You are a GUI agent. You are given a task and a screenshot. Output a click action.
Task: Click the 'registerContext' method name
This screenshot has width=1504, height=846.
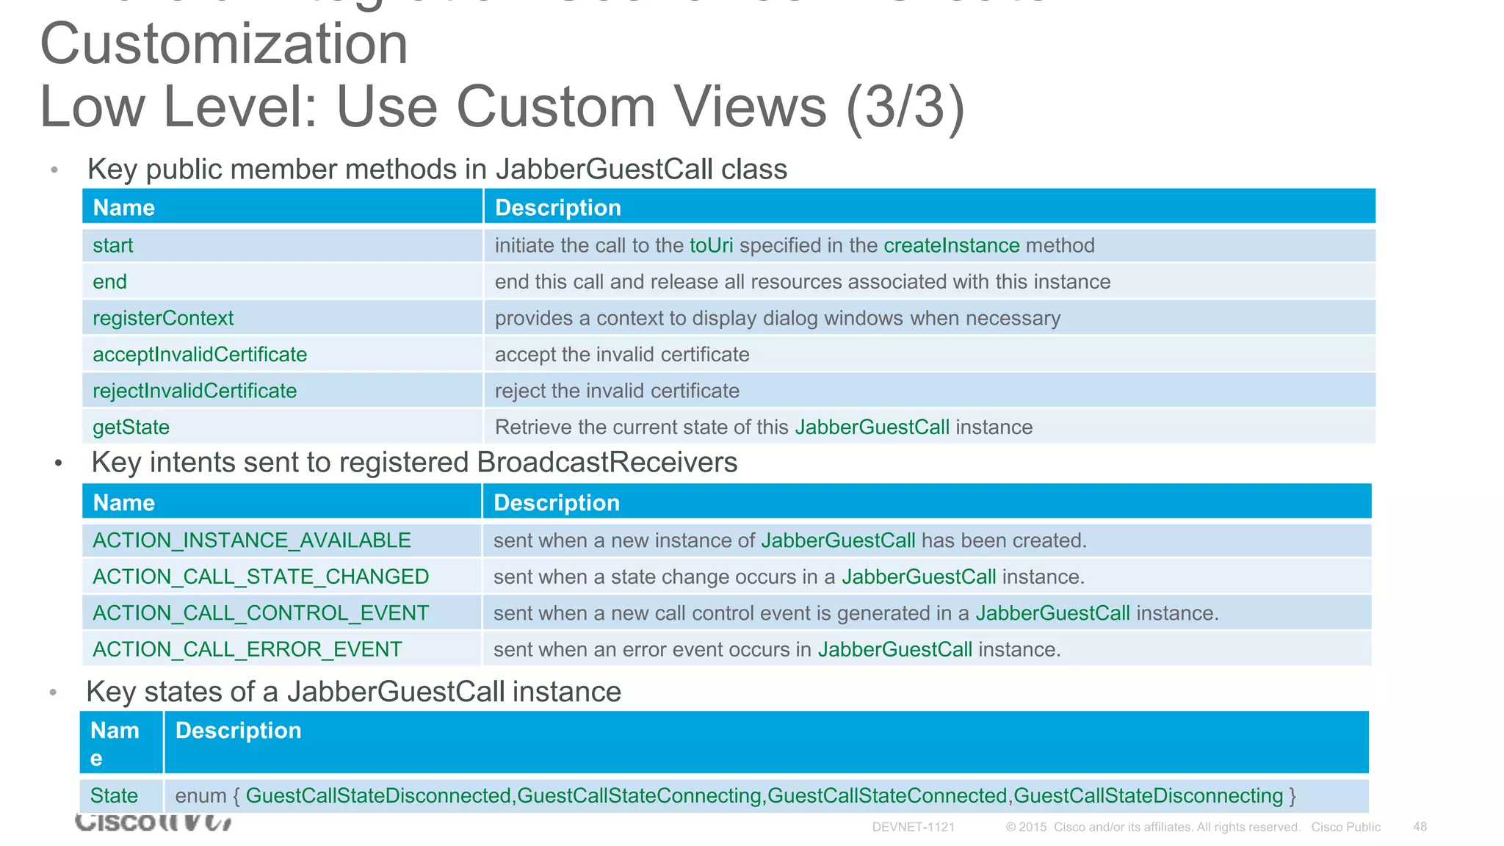tap(163, 318)
